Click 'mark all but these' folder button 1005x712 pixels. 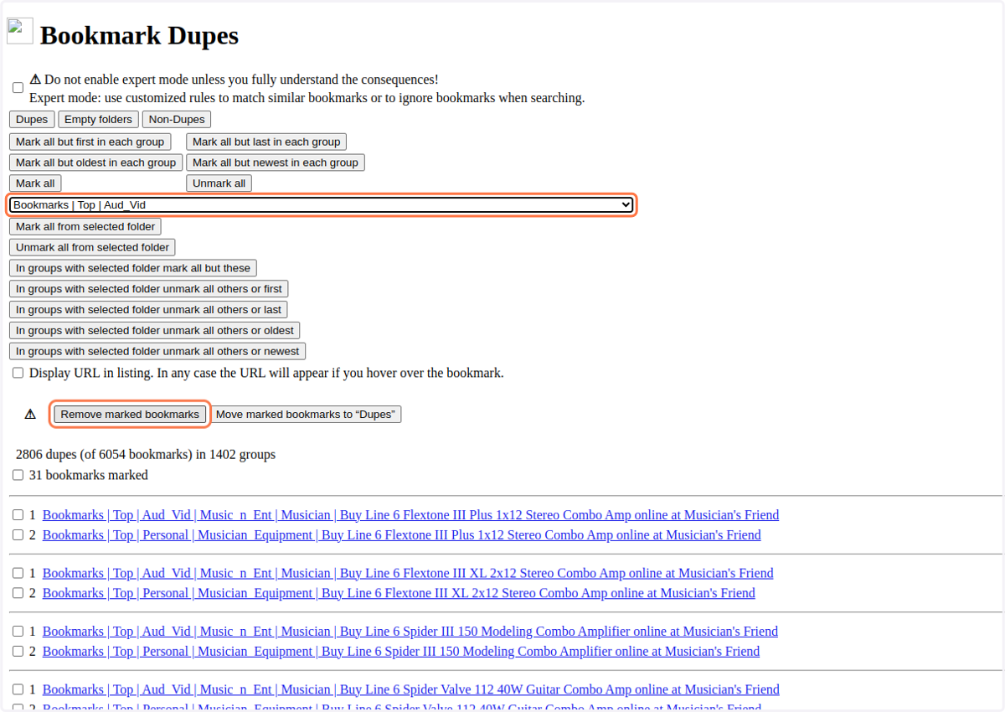[133, 268]
